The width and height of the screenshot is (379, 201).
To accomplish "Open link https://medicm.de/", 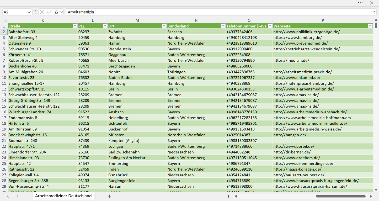I will coord(291,60).
